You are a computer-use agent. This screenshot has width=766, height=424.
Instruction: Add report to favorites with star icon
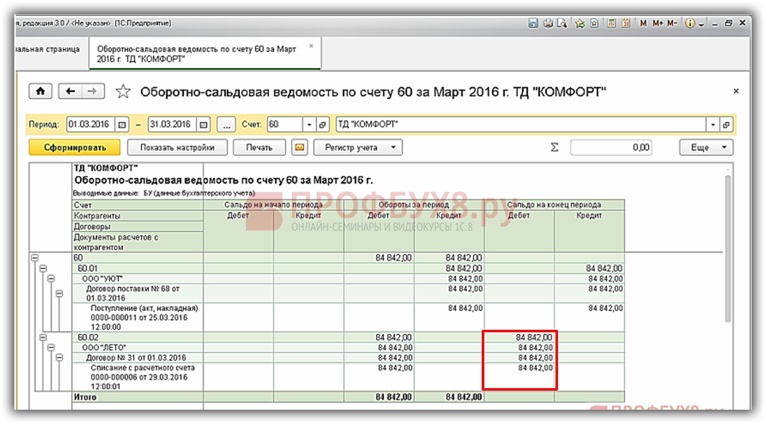pyautogui.click(x=124, y=92)
